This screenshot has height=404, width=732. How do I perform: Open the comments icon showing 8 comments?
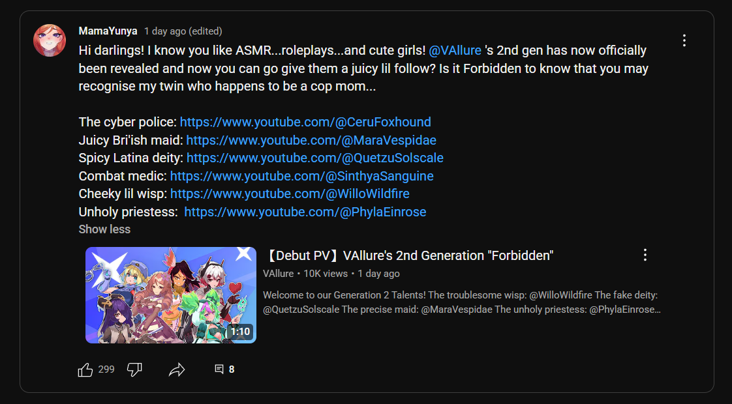219,369
